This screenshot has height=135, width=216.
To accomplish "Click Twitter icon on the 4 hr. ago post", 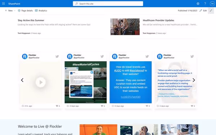I will [57, 57].
